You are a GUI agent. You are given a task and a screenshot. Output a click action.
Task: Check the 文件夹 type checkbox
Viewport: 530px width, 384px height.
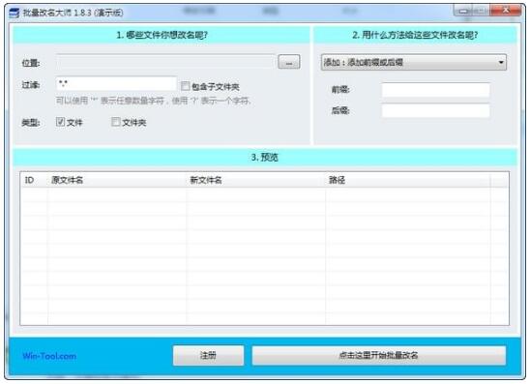(x=116, y=122)
